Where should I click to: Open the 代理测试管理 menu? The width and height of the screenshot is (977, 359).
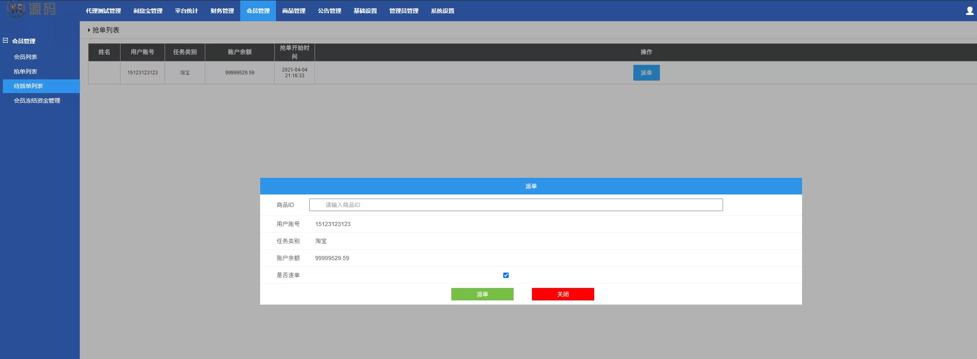(103, 11)
